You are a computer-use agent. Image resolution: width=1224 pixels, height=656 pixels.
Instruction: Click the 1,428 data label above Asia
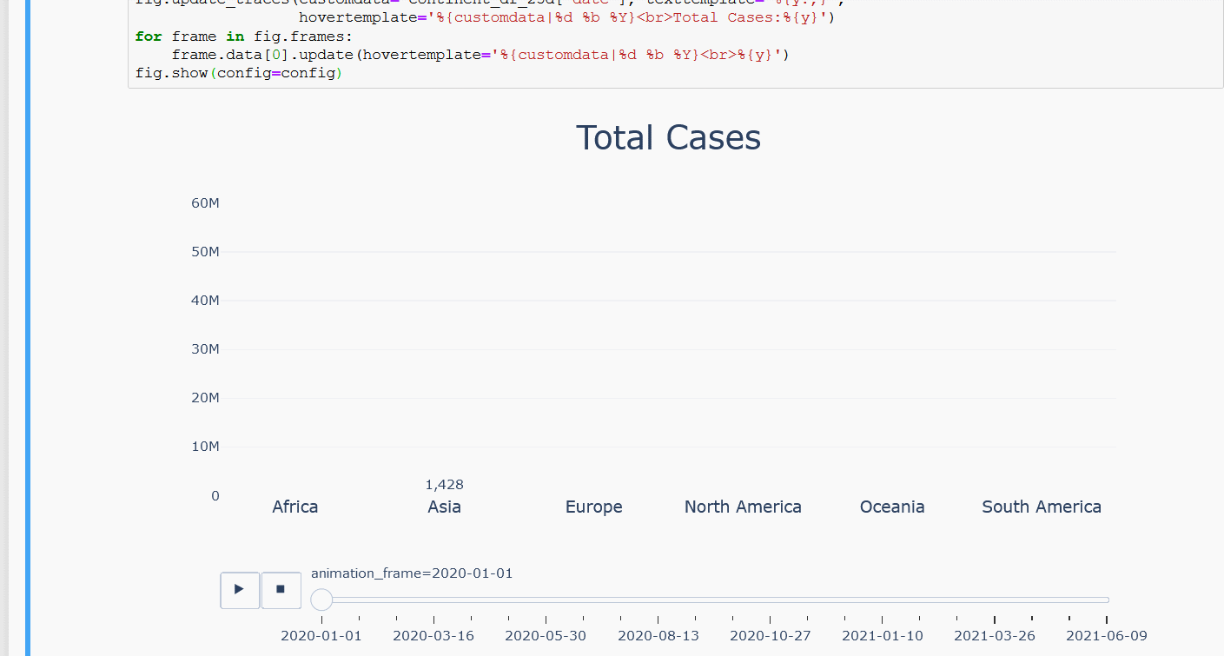[444, 484]
